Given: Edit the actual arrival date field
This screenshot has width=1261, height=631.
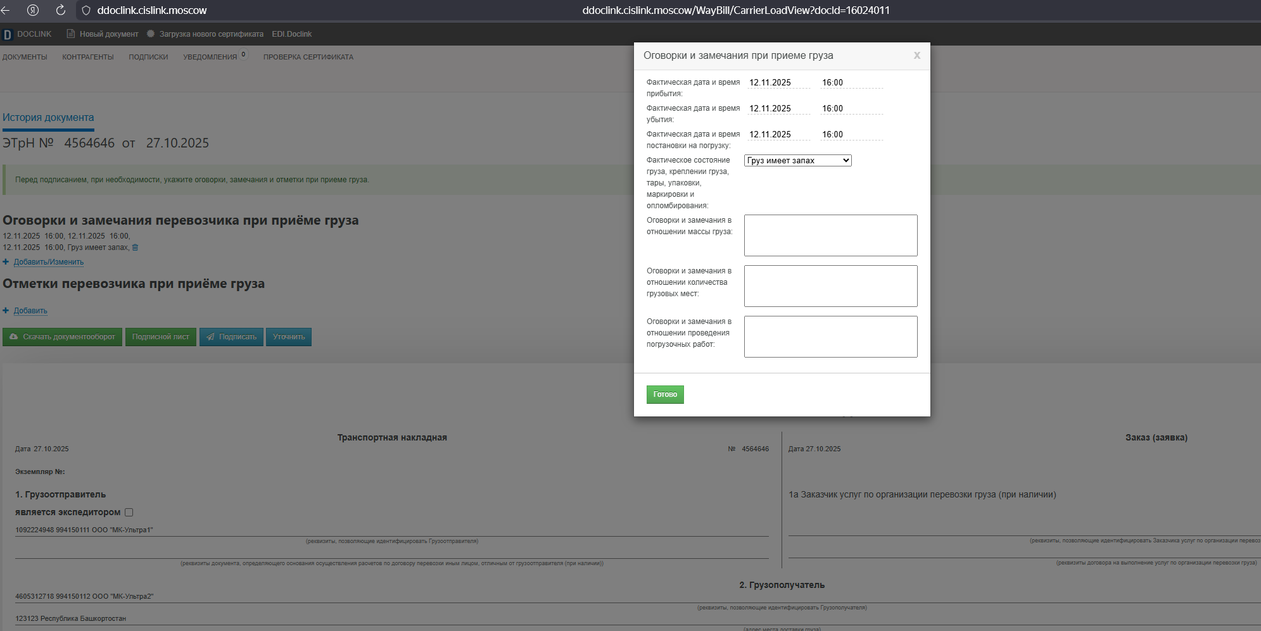Looking at the screenshot, I should pos(778,83).
